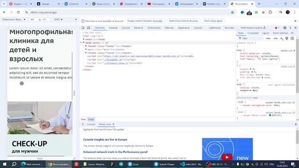Click the toggle rendering emulations brush icon
The height and width of the screenshot is (168, 299).
point(287,38)
